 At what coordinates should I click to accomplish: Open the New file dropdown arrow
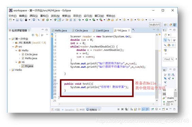14,20
